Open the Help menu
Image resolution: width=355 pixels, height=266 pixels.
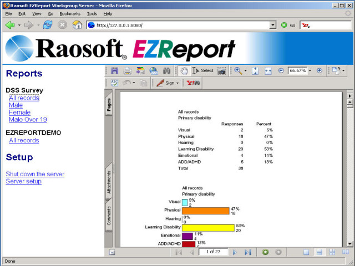coord(108,14)
